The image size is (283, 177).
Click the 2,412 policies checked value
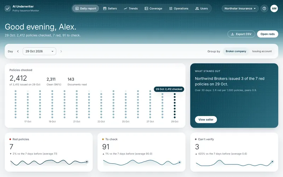18,78
